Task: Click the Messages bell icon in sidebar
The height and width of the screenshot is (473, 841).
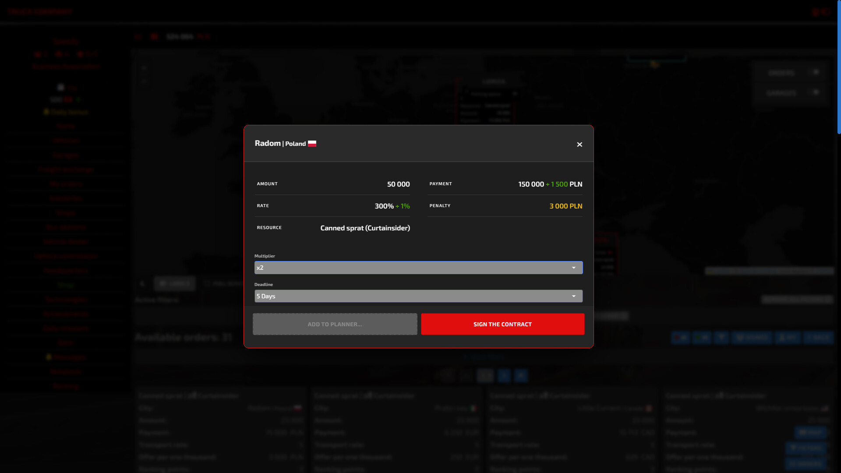Action: [x=49, y=357]
